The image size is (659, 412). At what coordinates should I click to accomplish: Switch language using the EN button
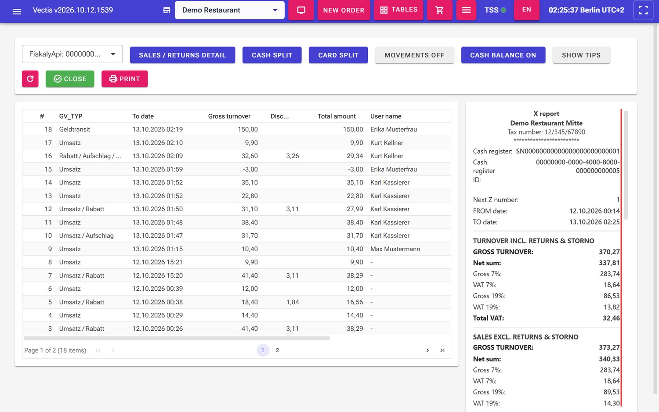pyautogui.click(x=526, y=10)
